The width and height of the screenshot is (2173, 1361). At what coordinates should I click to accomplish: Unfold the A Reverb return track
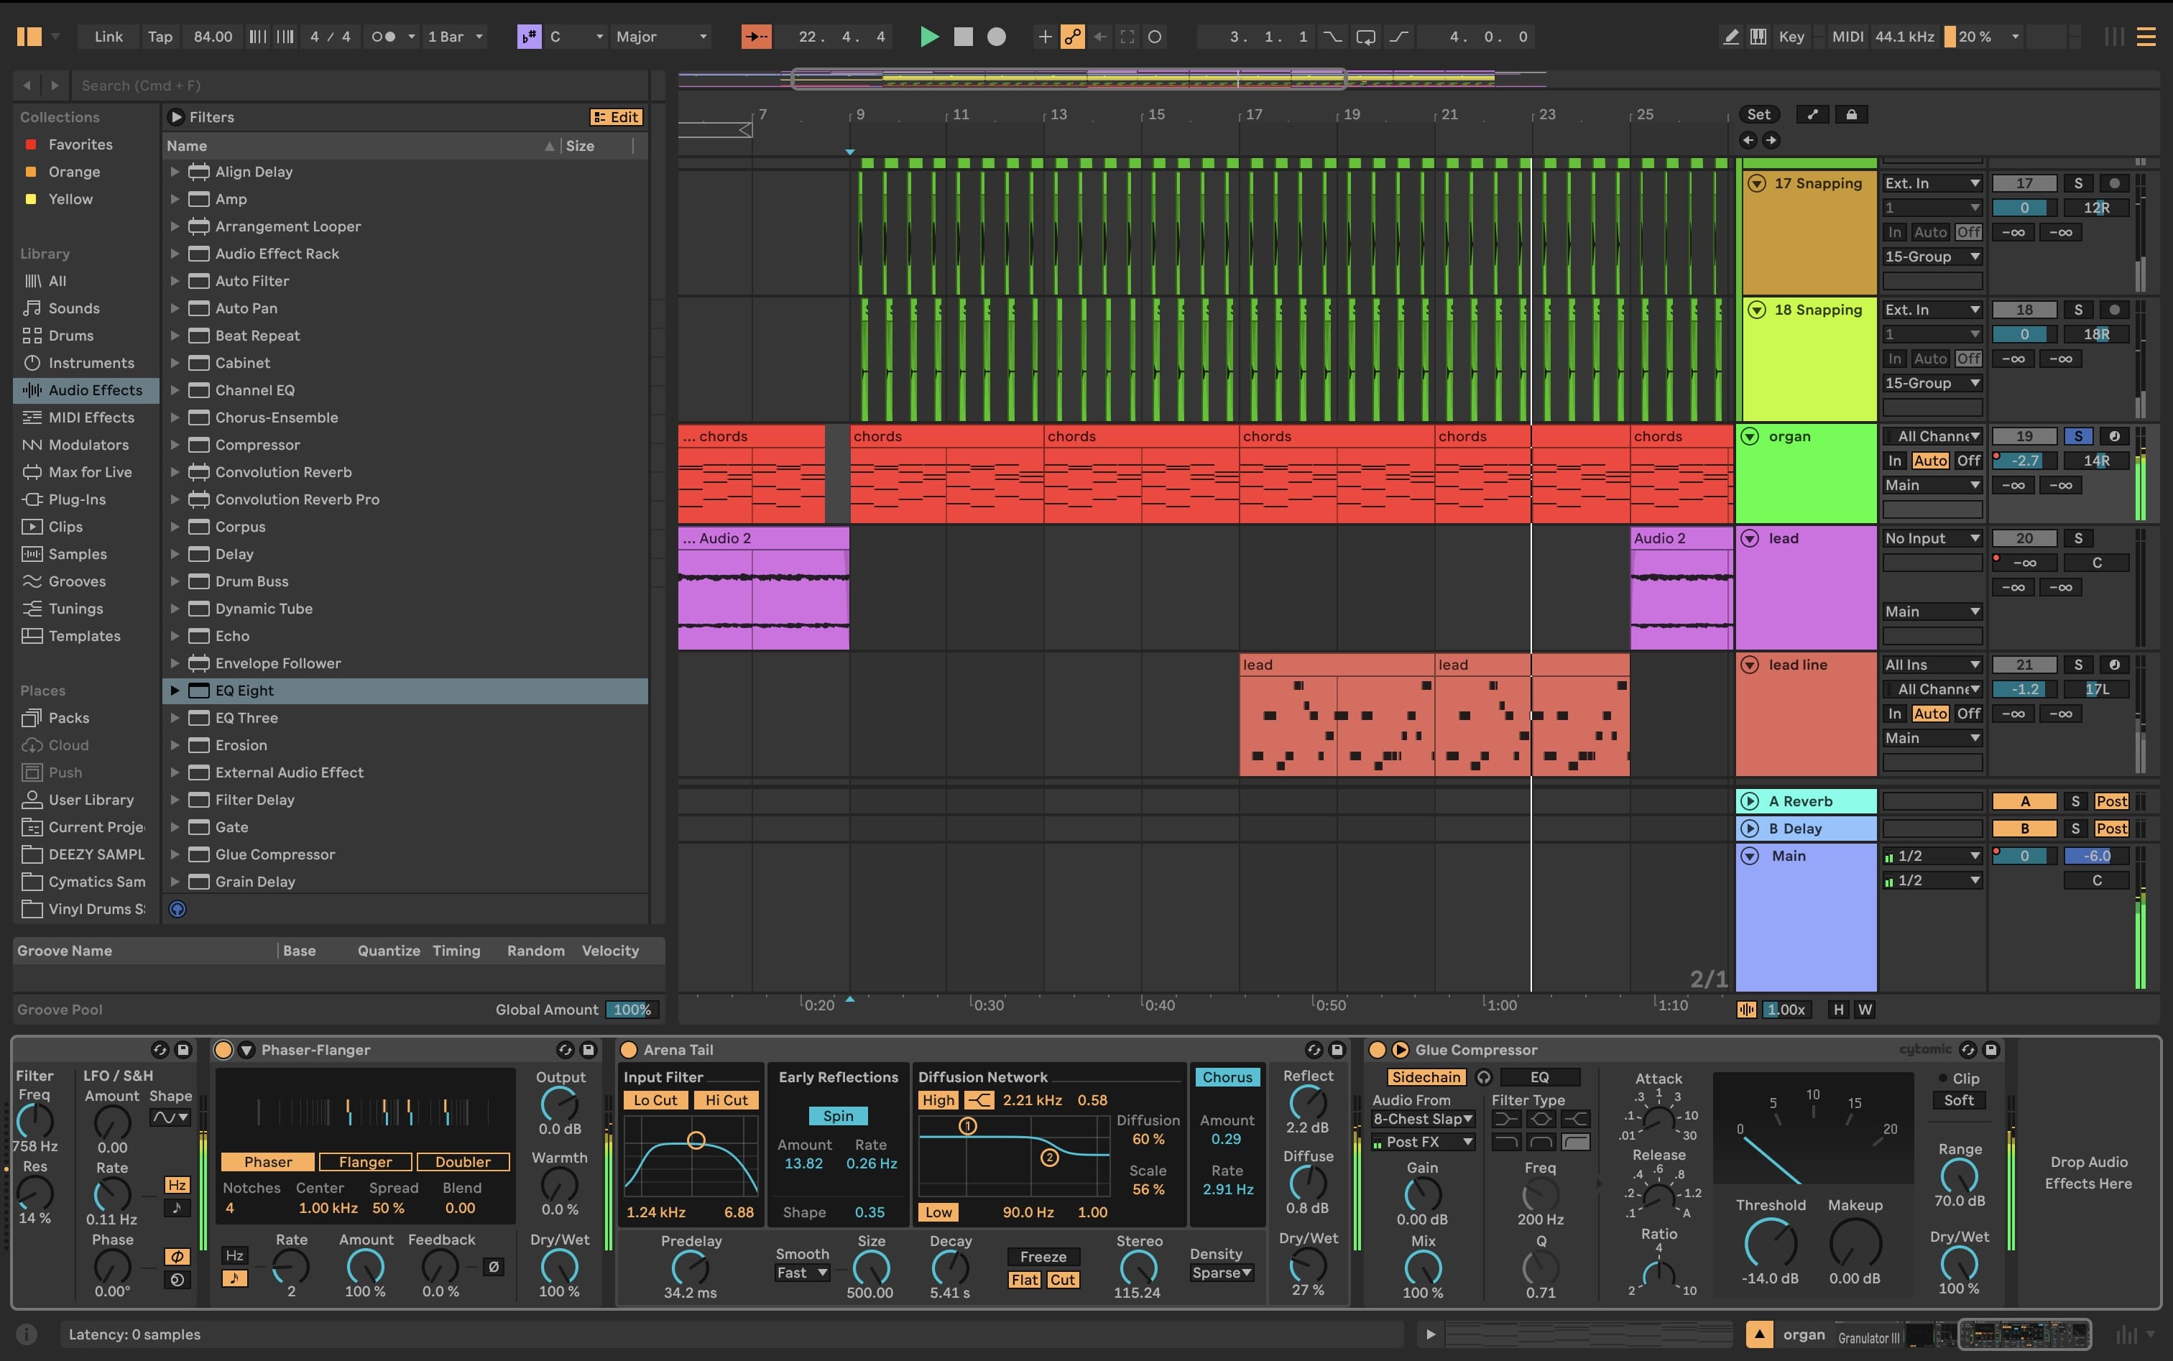[x=1750, y=801]
